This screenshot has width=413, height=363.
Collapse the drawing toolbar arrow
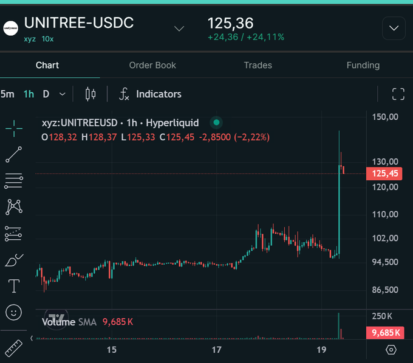32,338
